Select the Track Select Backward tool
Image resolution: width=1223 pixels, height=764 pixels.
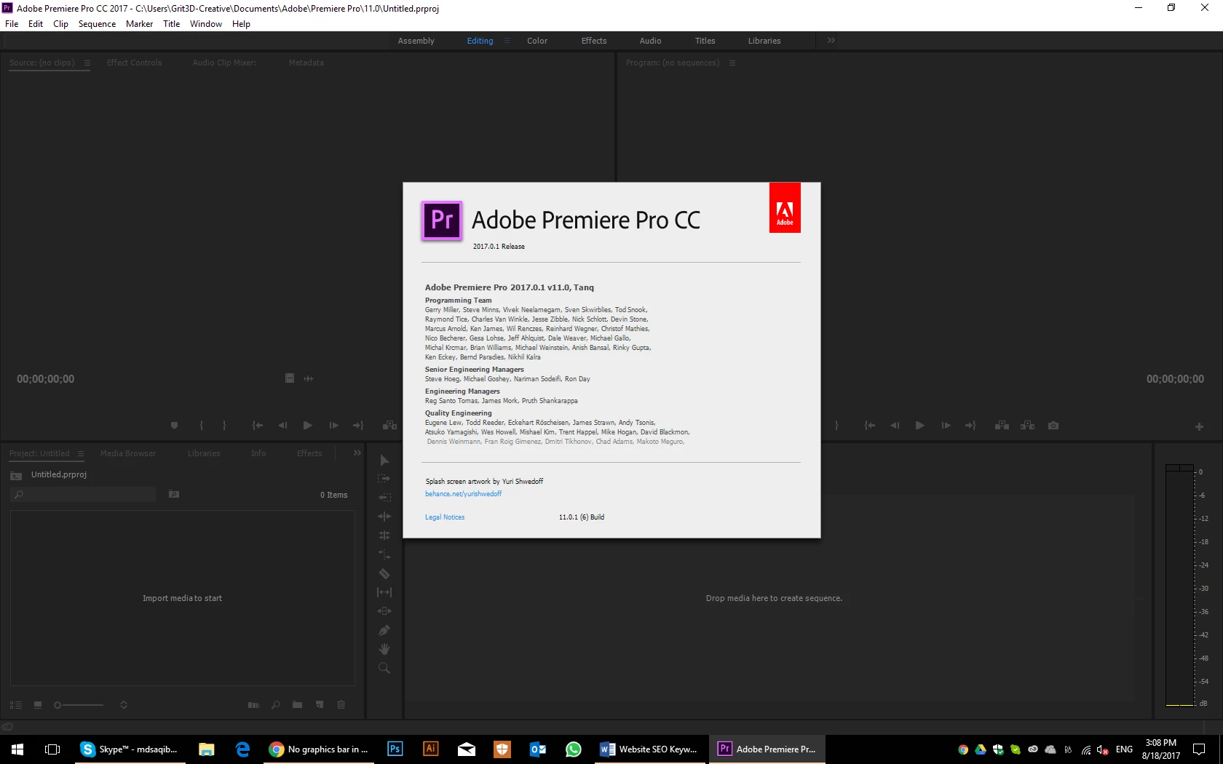(384, 498)
